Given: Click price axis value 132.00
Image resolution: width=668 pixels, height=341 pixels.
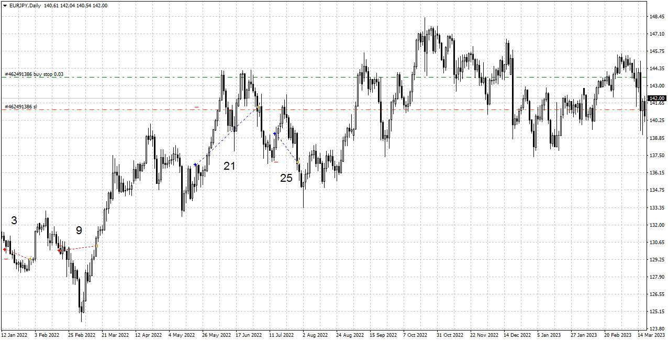Looking at the screenshot, I should pos(656,225).
